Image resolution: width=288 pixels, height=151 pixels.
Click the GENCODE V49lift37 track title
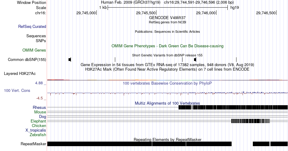[x=167, y=18]
